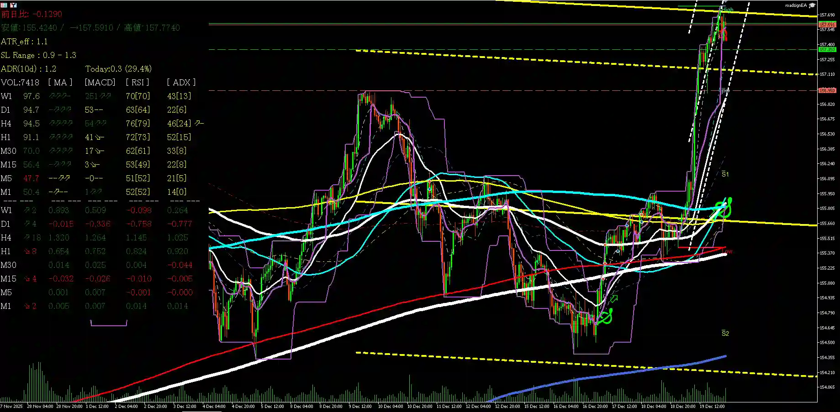Click the High label at chart top
840x412 pixels.
[x=727, y=10]
